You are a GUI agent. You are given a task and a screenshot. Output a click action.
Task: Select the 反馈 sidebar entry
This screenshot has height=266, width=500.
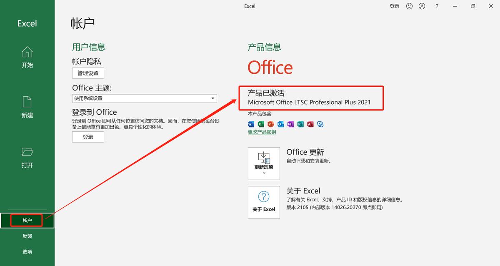point(27,236)
